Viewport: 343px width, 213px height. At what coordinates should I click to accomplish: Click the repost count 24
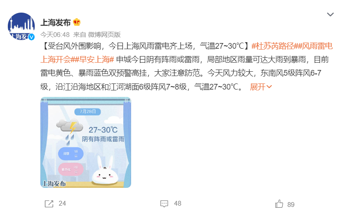coord(62,203)
